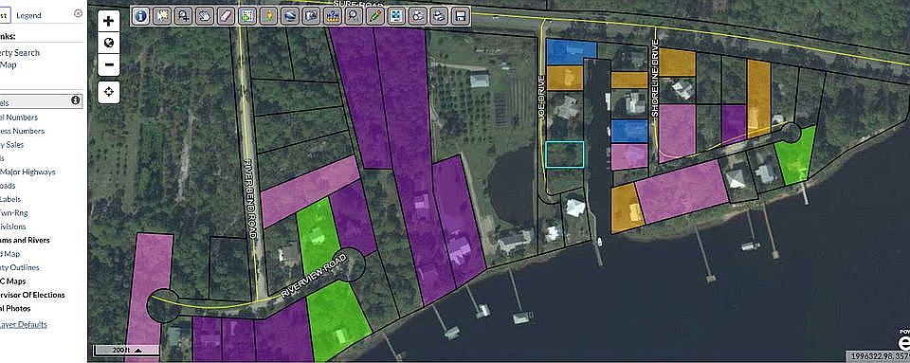Click the RIVER BEND ROAD label

250,199
